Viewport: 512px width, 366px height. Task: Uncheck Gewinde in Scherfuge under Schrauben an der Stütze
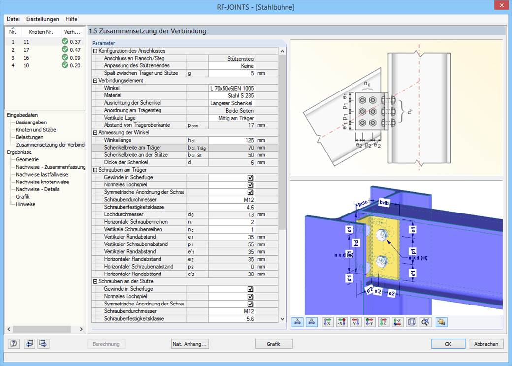(250, 289)
